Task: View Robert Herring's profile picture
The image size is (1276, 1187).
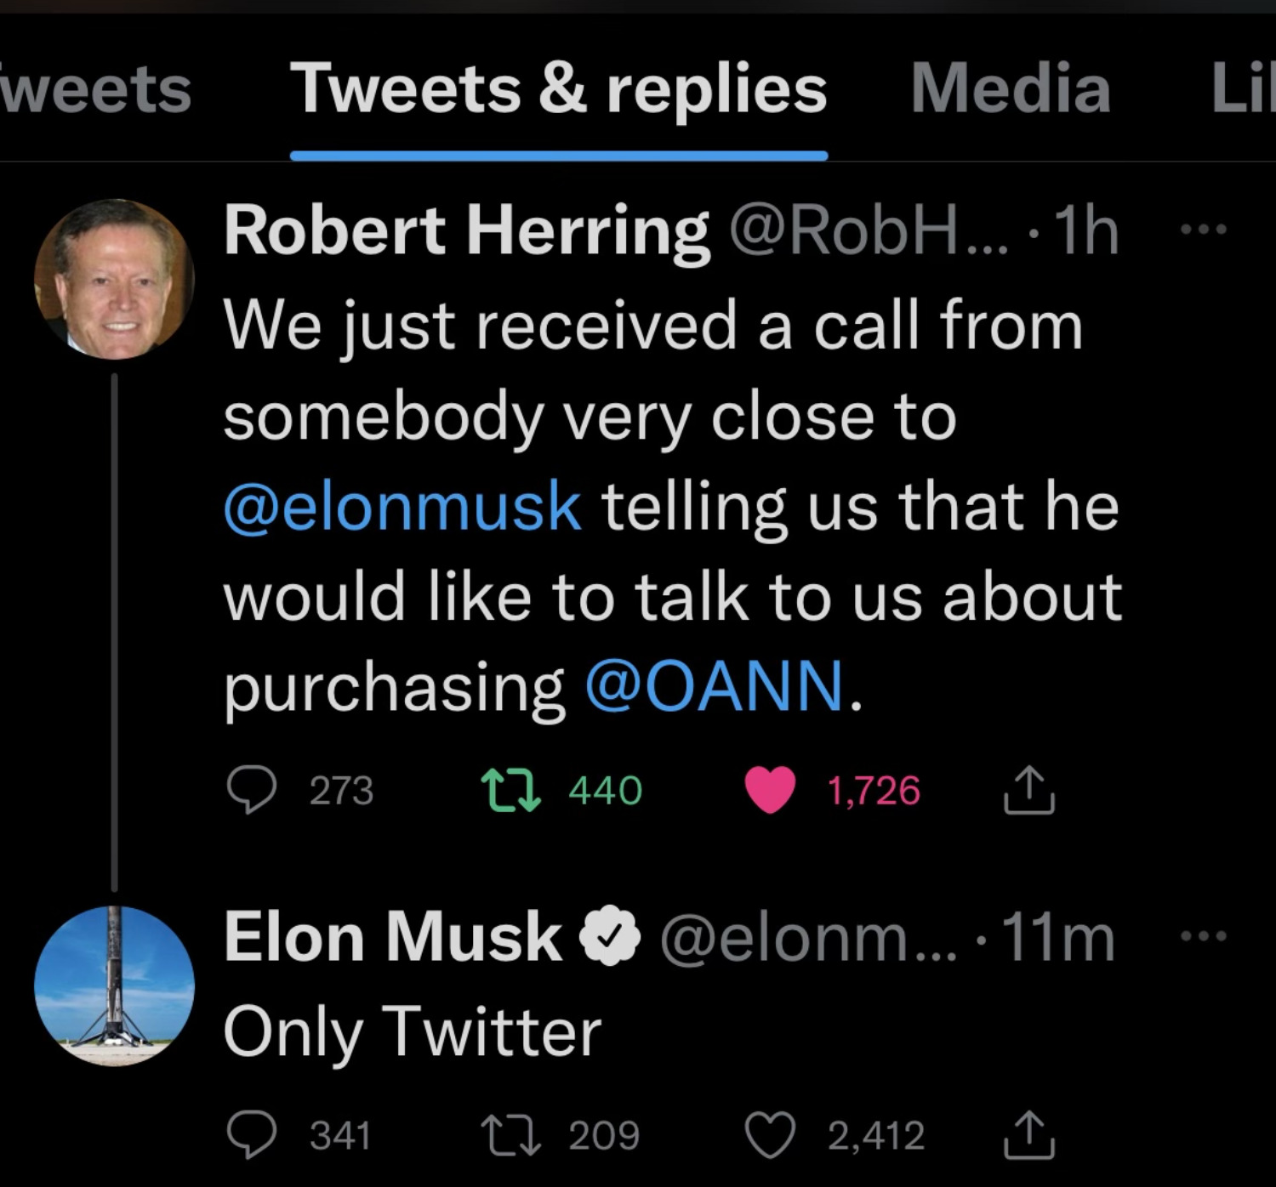Action: (114, 279)
